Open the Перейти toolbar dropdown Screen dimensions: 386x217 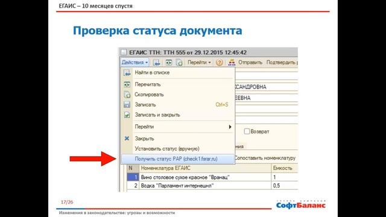point(199,63)
